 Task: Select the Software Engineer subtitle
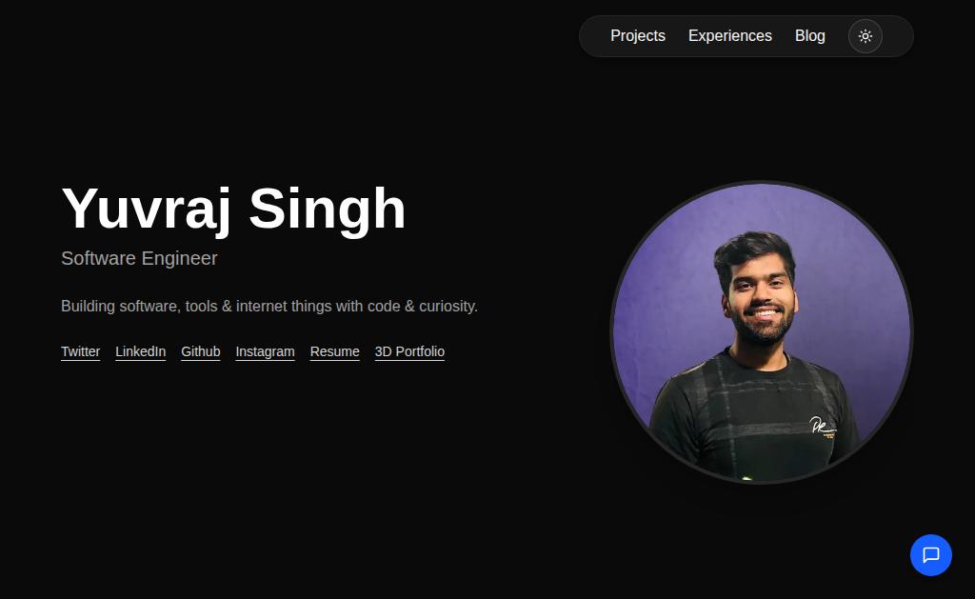point(139,258)
